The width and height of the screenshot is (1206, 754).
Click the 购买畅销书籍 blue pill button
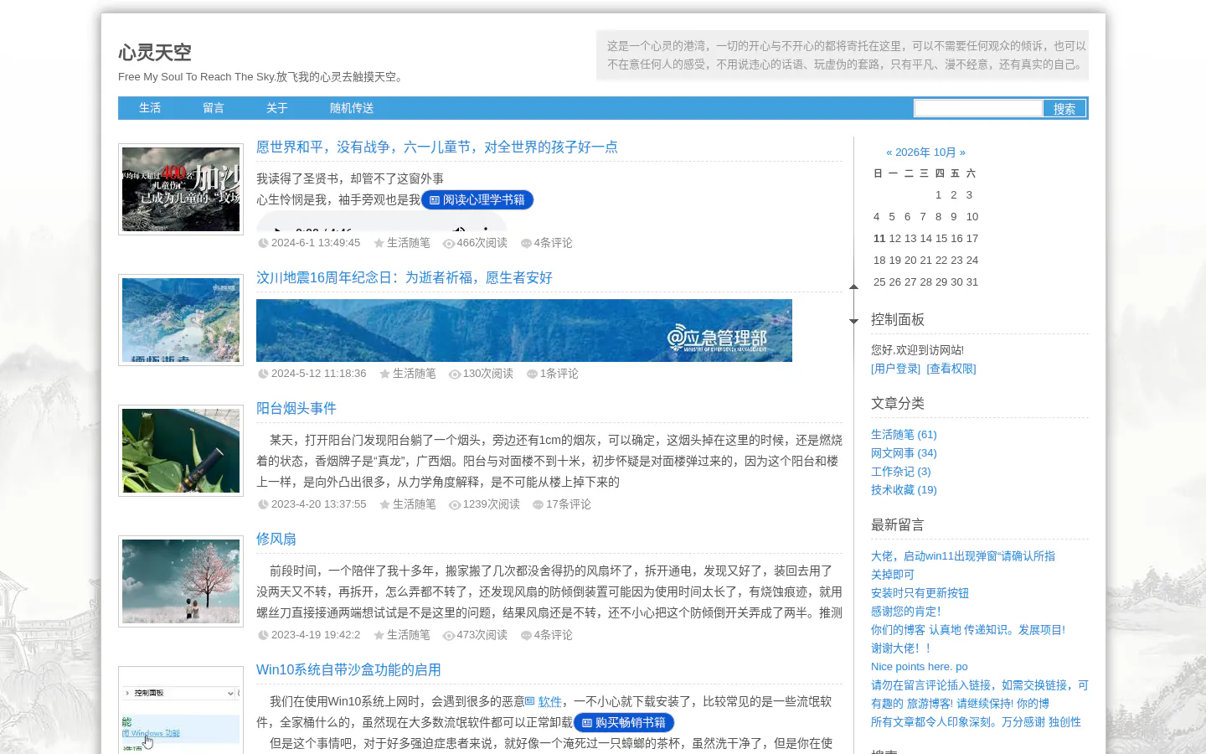(624, 723)
